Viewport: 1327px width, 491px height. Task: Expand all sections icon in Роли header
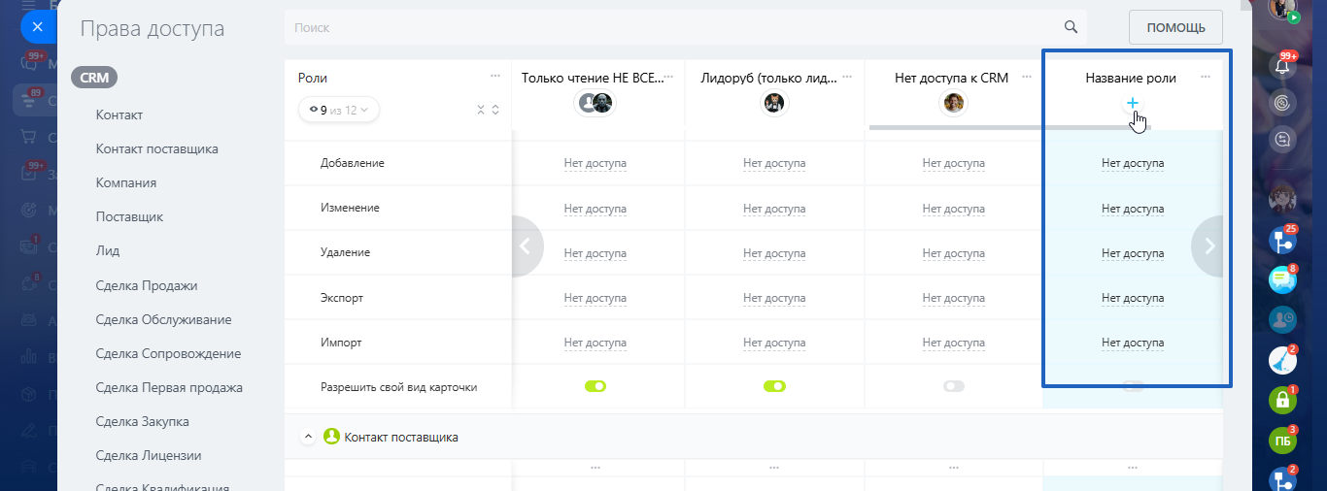495,110
